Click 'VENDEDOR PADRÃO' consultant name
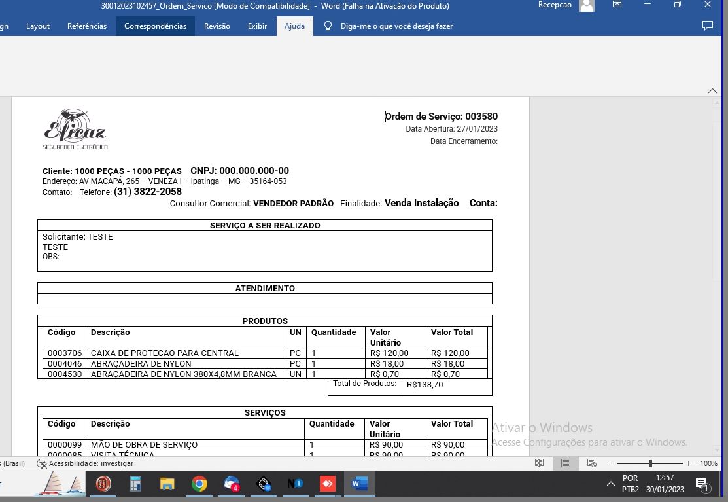 pos(294,203)
